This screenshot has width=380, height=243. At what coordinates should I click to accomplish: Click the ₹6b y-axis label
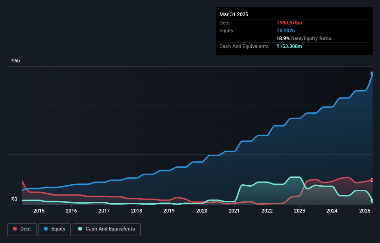(x=16, y=61)
